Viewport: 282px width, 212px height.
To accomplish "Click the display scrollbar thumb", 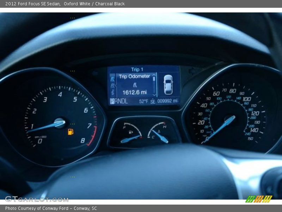I will pyautogui.click(x=154, y=79).
